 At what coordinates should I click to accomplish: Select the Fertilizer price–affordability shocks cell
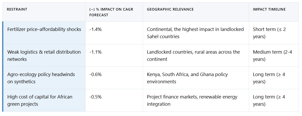[44, 29]
